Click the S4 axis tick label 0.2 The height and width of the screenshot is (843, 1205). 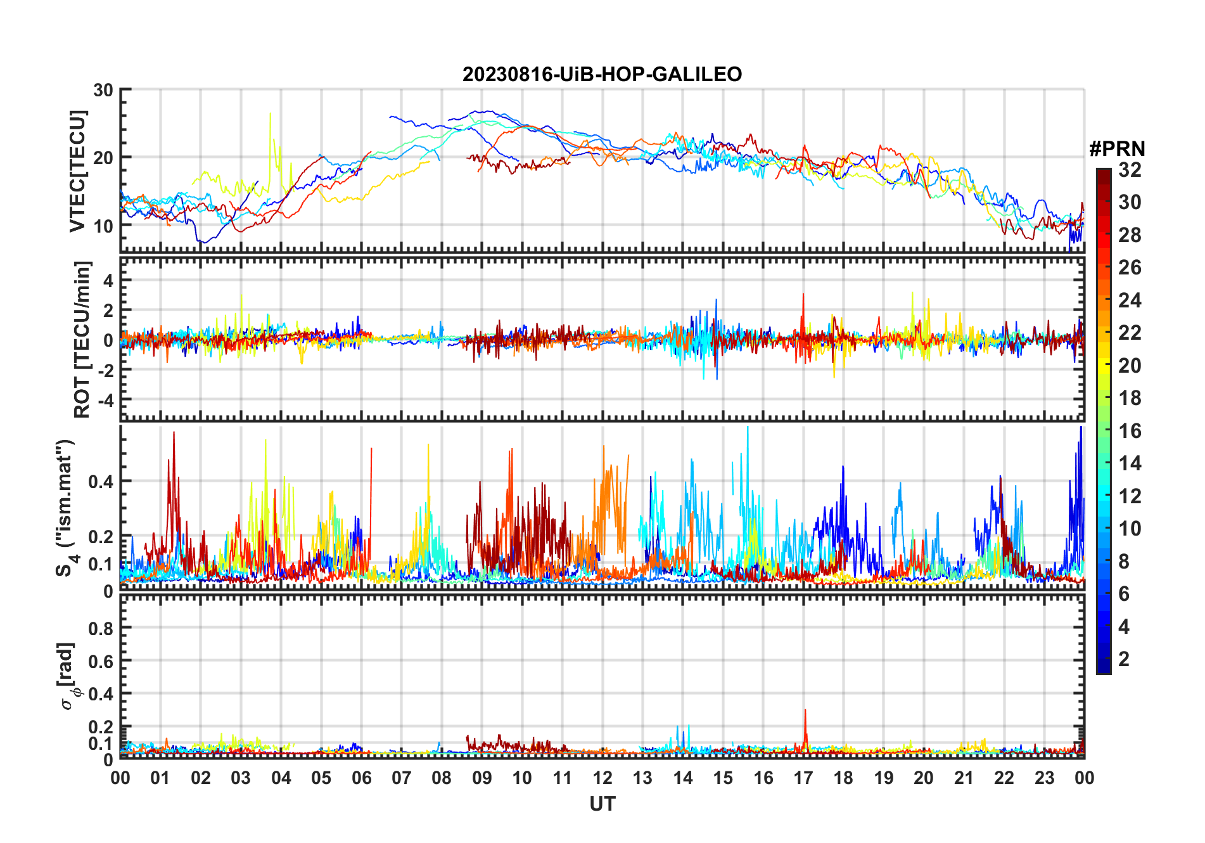(101, 537)
